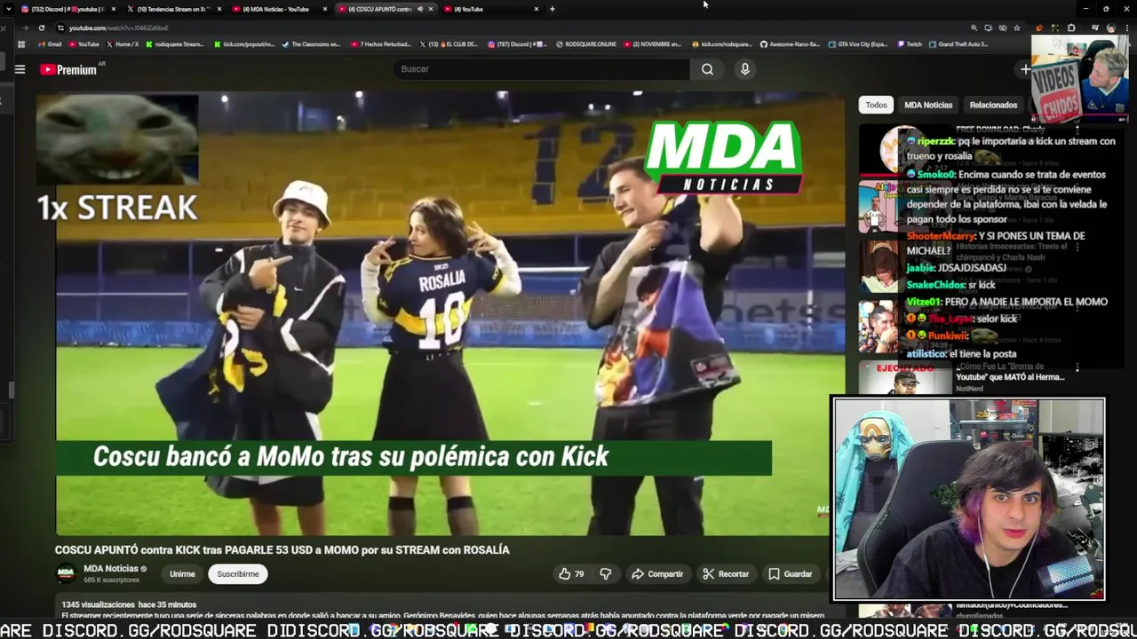Open GTA Vice City bookmark
Viewport: 1137px width, 639px height.
[857, 43]
